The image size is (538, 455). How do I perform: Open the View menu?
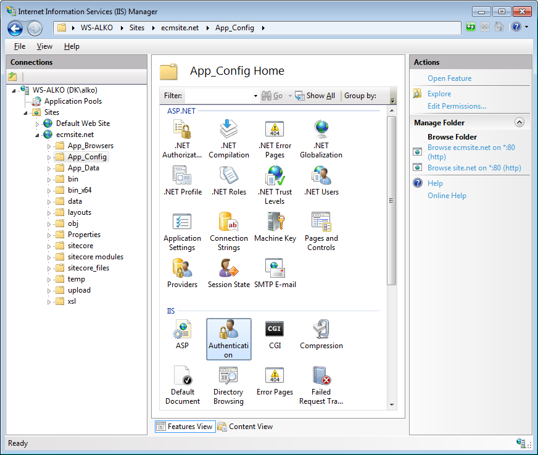(44, 46)
